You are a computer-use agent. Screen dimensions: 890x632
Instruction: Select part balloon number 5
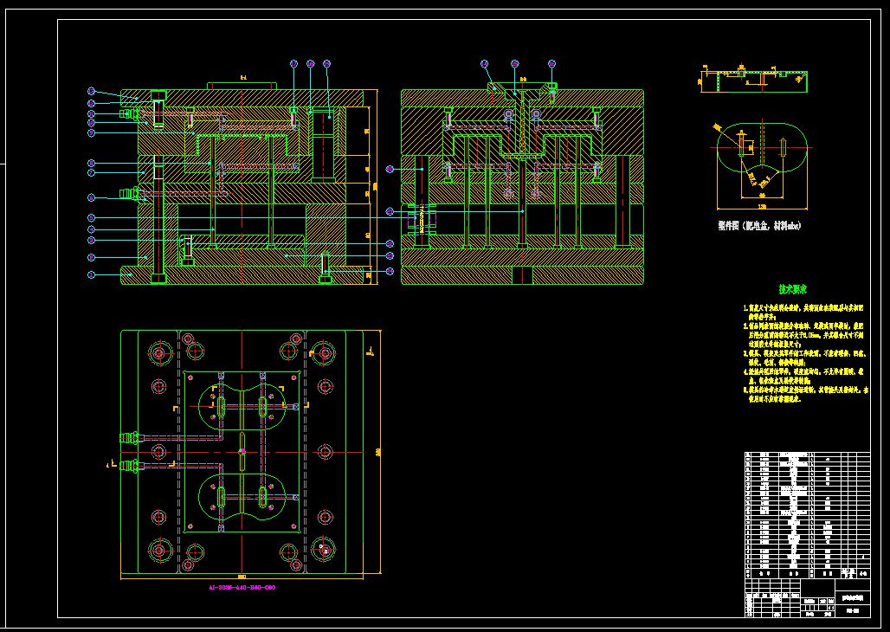(x=91, y=217)
